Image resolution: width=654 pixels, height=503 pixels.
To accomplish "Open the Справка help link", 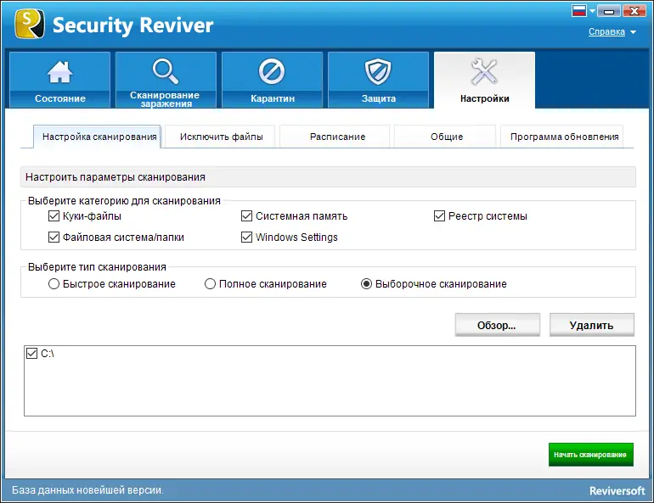I will click(606, 31).
